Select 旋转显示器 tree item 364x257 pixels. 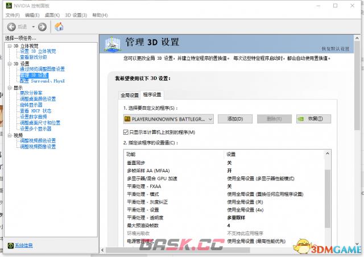[31, 105]
